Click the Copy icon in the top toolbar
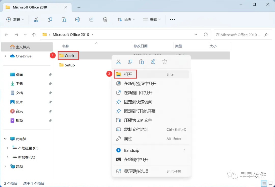This screenshot has width=275, height=187. [x=50, y=20]
